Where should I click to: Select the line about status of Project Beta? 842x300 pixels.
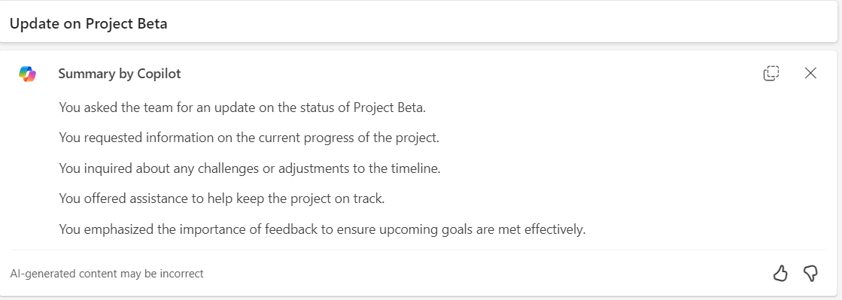coord(242,108)
